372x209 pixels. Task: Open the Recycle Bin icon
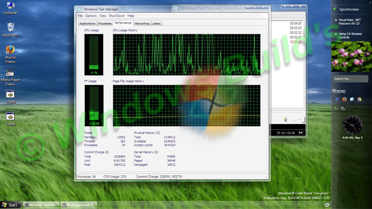click(10, 30)
